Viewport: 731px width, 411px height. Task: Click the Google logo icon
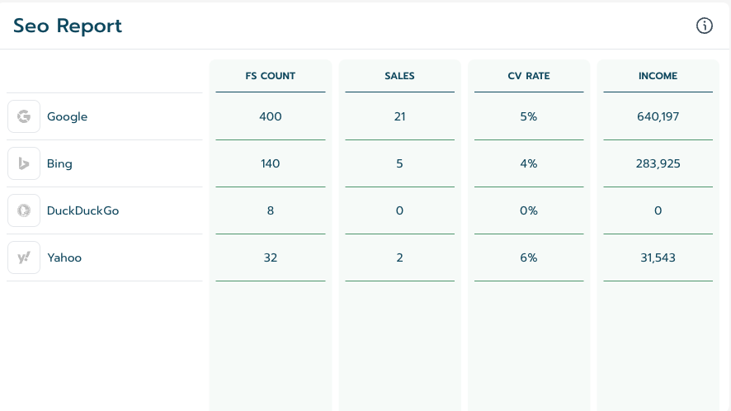(24, 116)
